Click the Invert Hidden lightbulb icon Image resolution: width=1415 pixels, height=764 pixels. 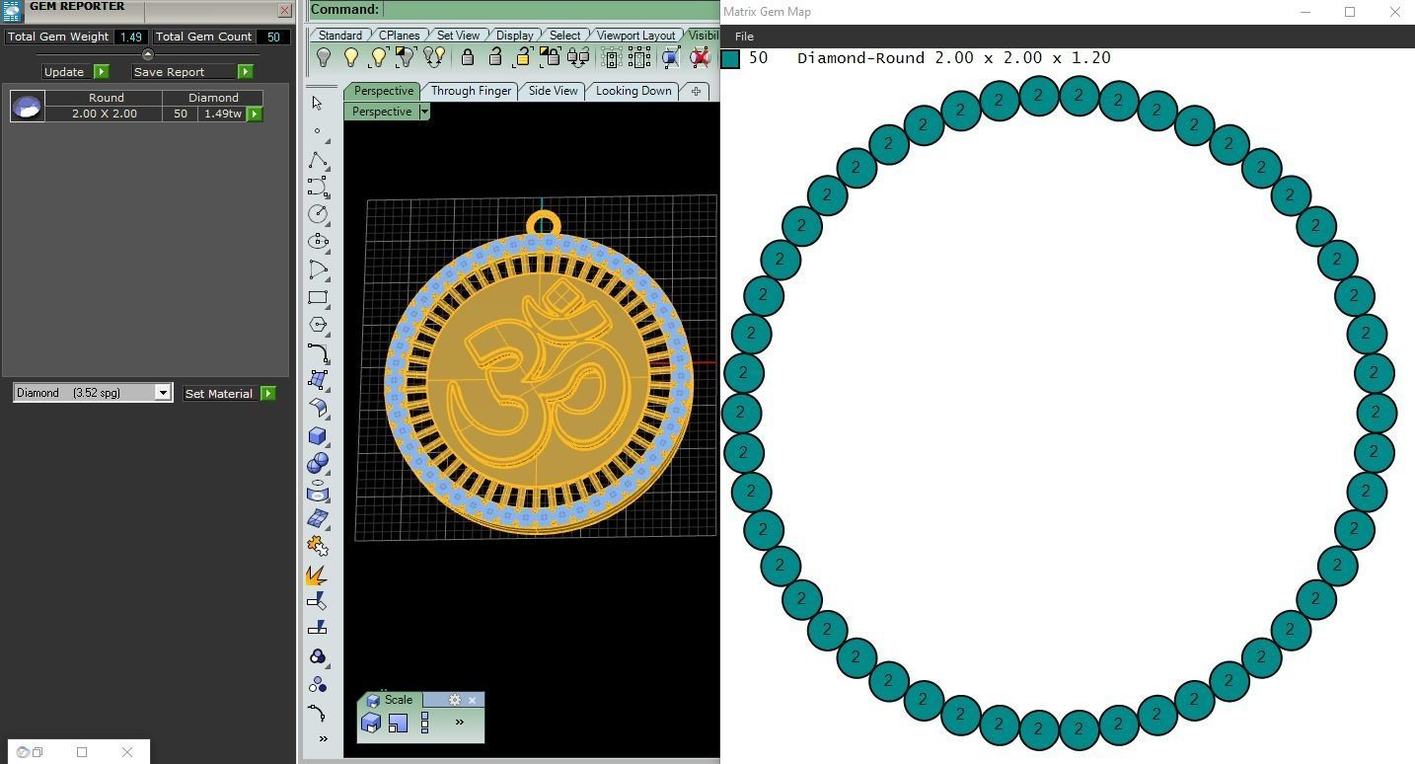click(405, 58)
